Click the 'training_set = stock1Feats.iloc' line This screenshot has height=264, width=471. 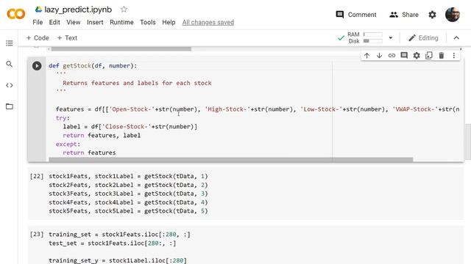pyautogui.click(x=119, y=234)
